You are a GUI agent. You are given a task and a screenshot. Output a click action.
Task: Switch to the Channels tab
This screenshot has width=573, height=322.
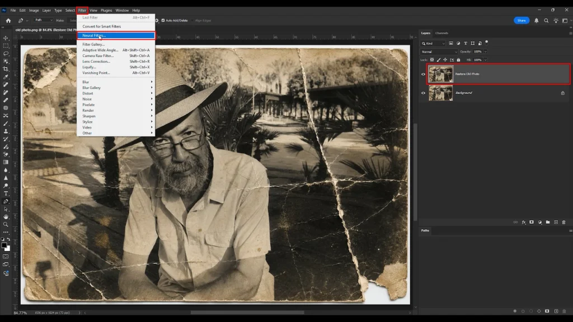pyautogui.click(x=442, y=33)
